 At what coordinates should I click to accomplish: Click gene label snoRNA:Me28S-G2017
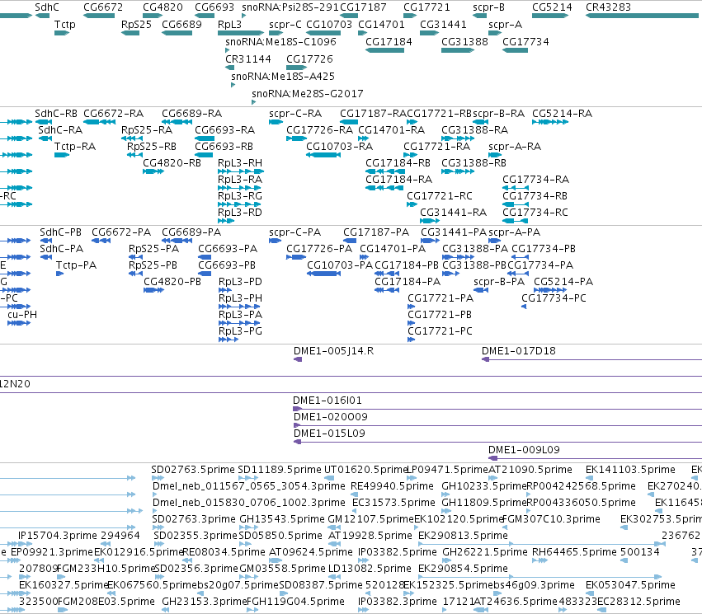click(x=308, y=94)
